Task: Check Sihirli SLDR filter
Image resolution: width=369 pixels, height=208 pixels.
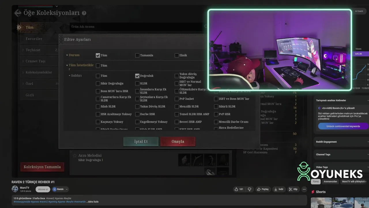Action: click(x=216, y=106)
